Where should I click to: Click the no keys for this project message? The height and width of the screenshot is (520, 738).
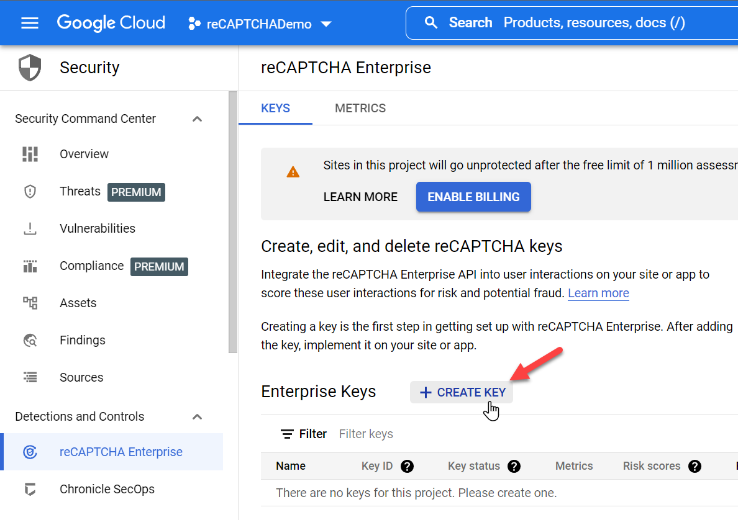tap(416, 493)
